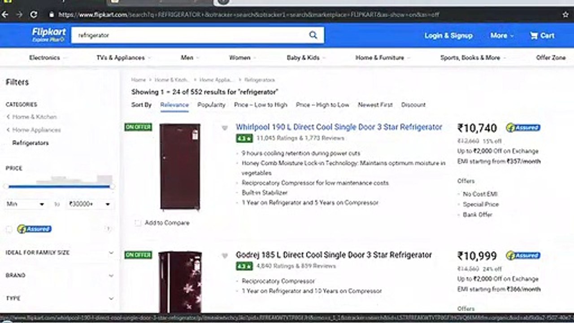Click 'Special Price' offer text

(x=481, y=205)
